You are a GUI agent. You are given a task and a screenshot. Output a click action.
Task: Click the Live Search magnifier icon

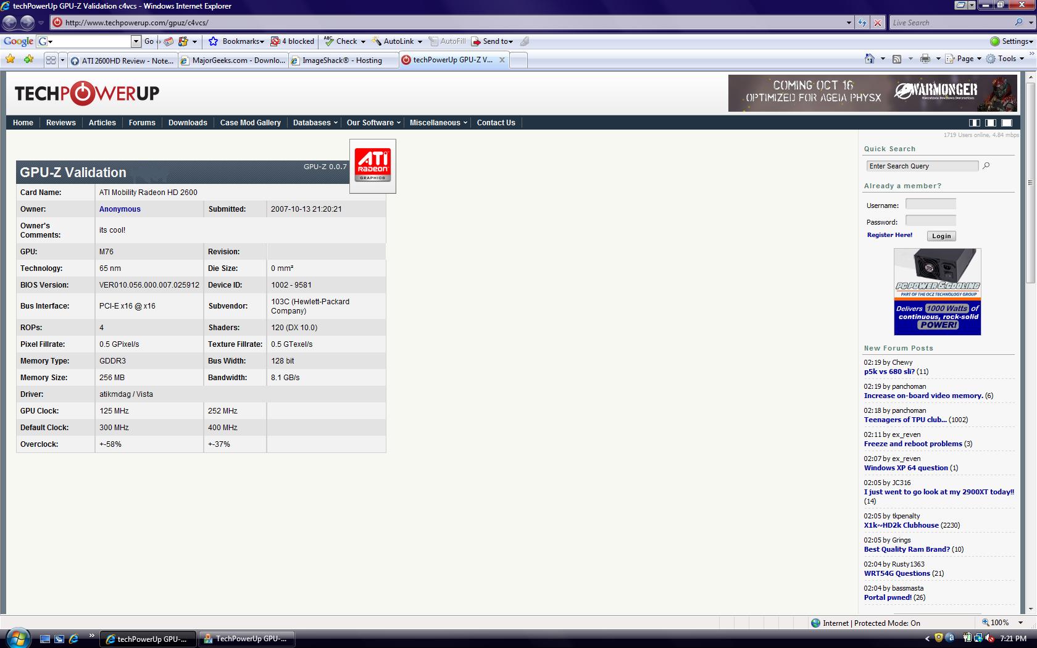coord(1018,22)
